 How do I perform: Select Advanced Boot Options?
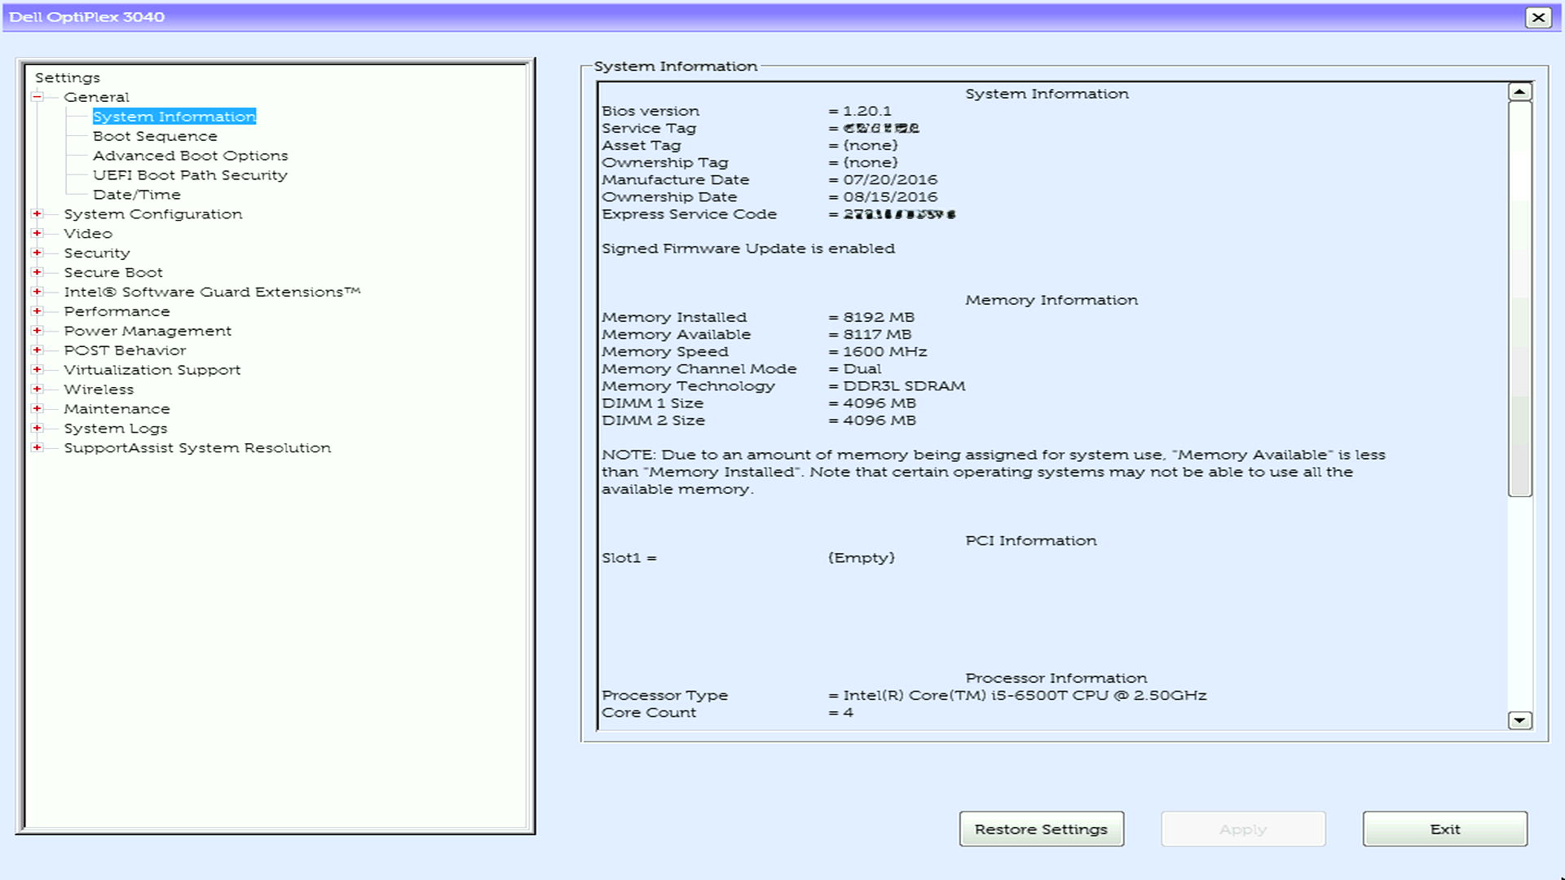(191, 155)
